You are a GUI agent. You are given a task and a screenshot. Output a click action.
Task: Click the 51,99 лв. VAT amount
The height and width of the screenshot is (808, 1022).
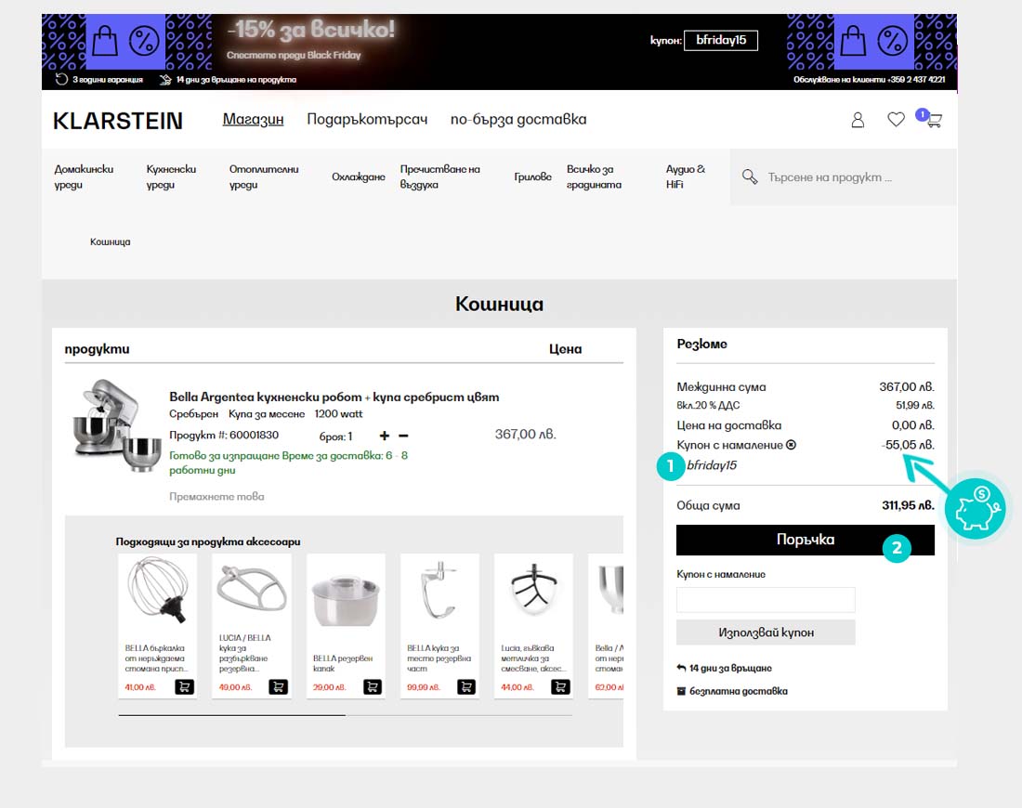pyautogui.click(x=915, y=405)
